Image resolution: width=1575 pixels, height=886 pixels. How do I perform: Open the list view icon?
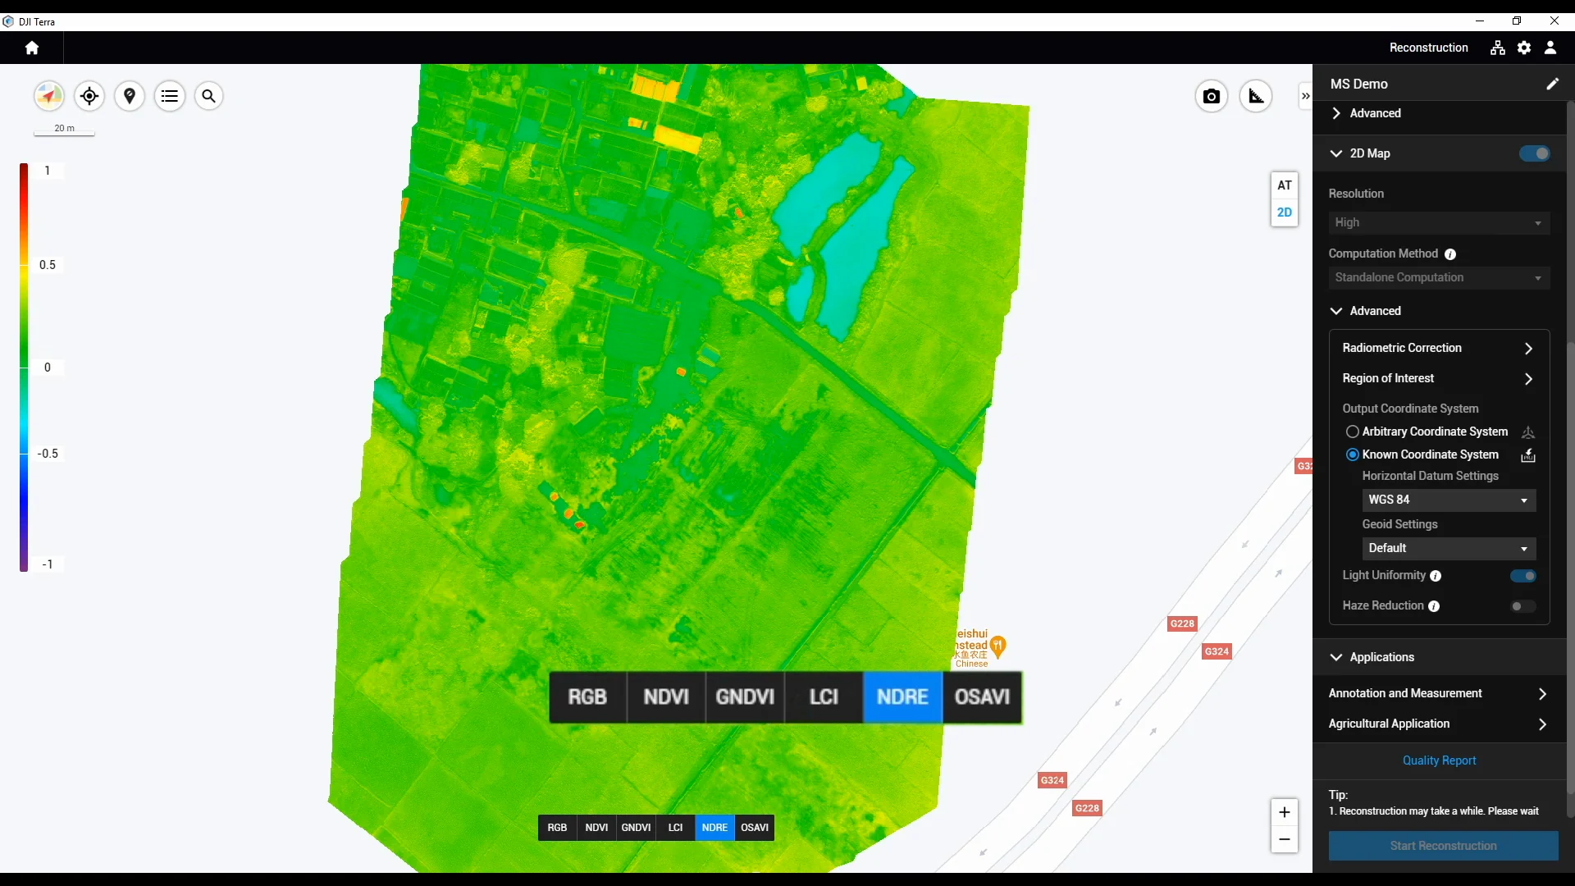click(170, 96)
